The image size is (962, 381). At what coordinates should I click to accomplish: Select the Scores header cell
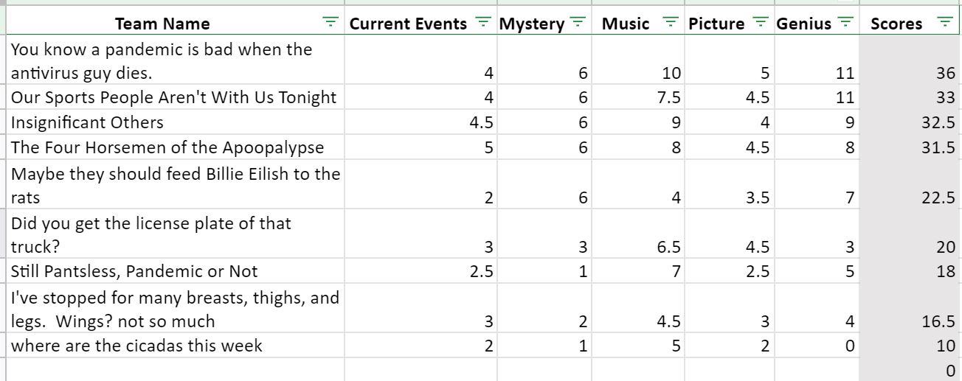click(x=910, y=23)
